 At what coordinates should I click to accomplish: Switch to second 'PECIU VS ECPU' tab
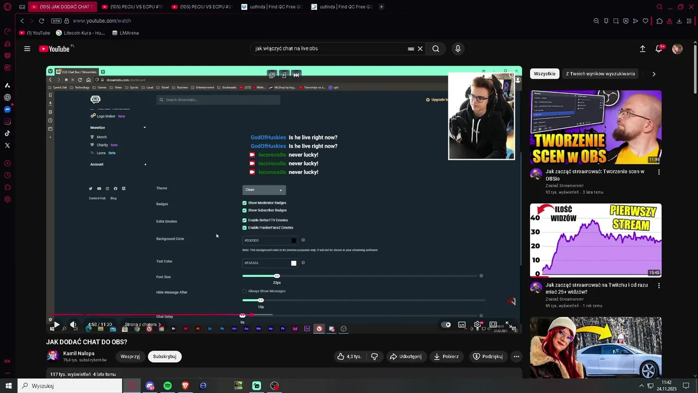(202, 7)
